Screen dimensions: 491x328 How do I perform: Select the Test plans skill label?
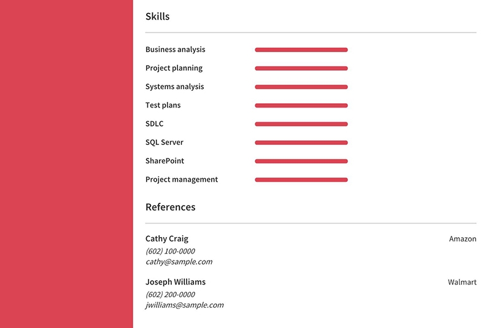tap(163, 105)
